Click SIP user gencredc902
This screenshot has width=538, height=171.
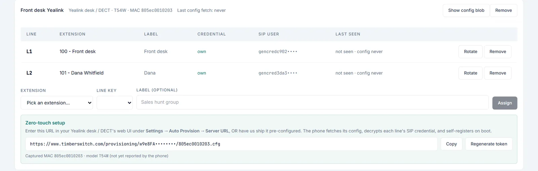278,51
